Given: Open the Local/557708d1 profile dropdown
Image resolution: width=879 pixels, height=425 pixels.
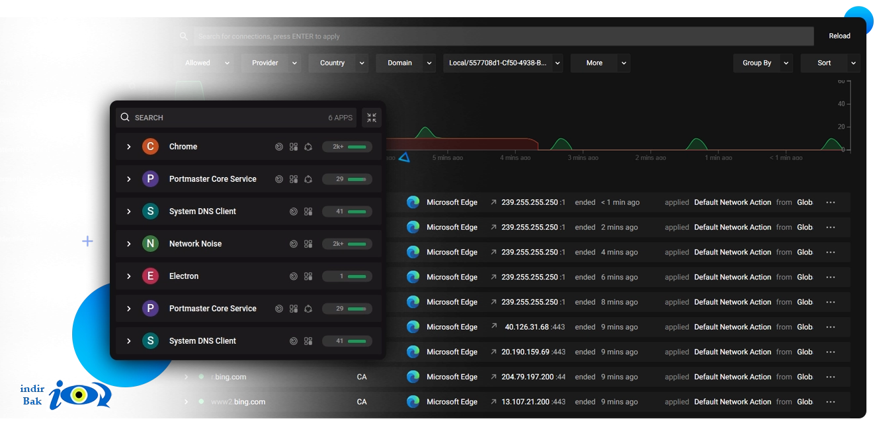Looking at the screenshot, I should tap(503, 63).
